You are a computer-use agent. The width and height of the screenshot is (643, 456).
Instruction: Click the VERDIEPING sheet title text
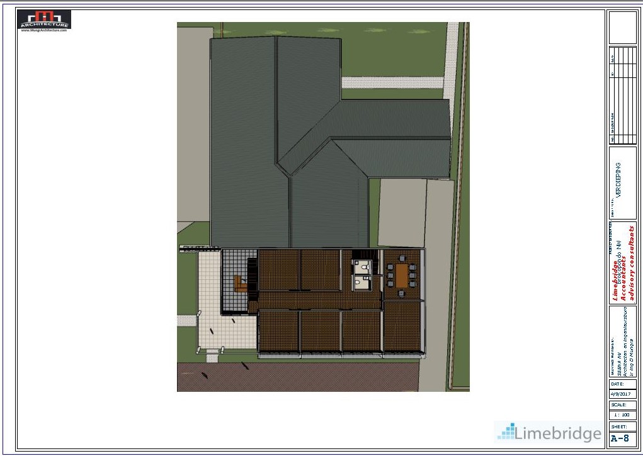coord(618,181)
